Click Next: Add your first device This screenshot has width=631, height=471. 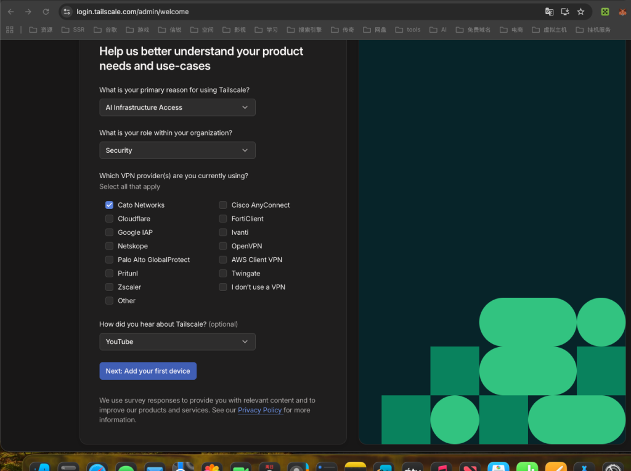(x=148, y=371)
